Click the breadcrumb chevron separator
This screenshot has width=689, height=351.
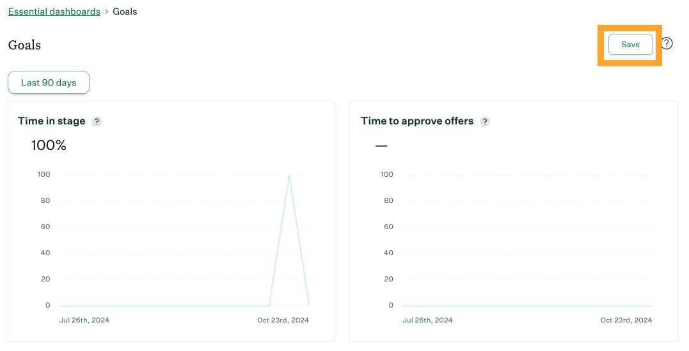(x=107, y=11)
